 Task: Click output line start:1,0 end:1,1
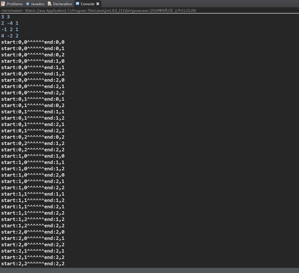33,162
